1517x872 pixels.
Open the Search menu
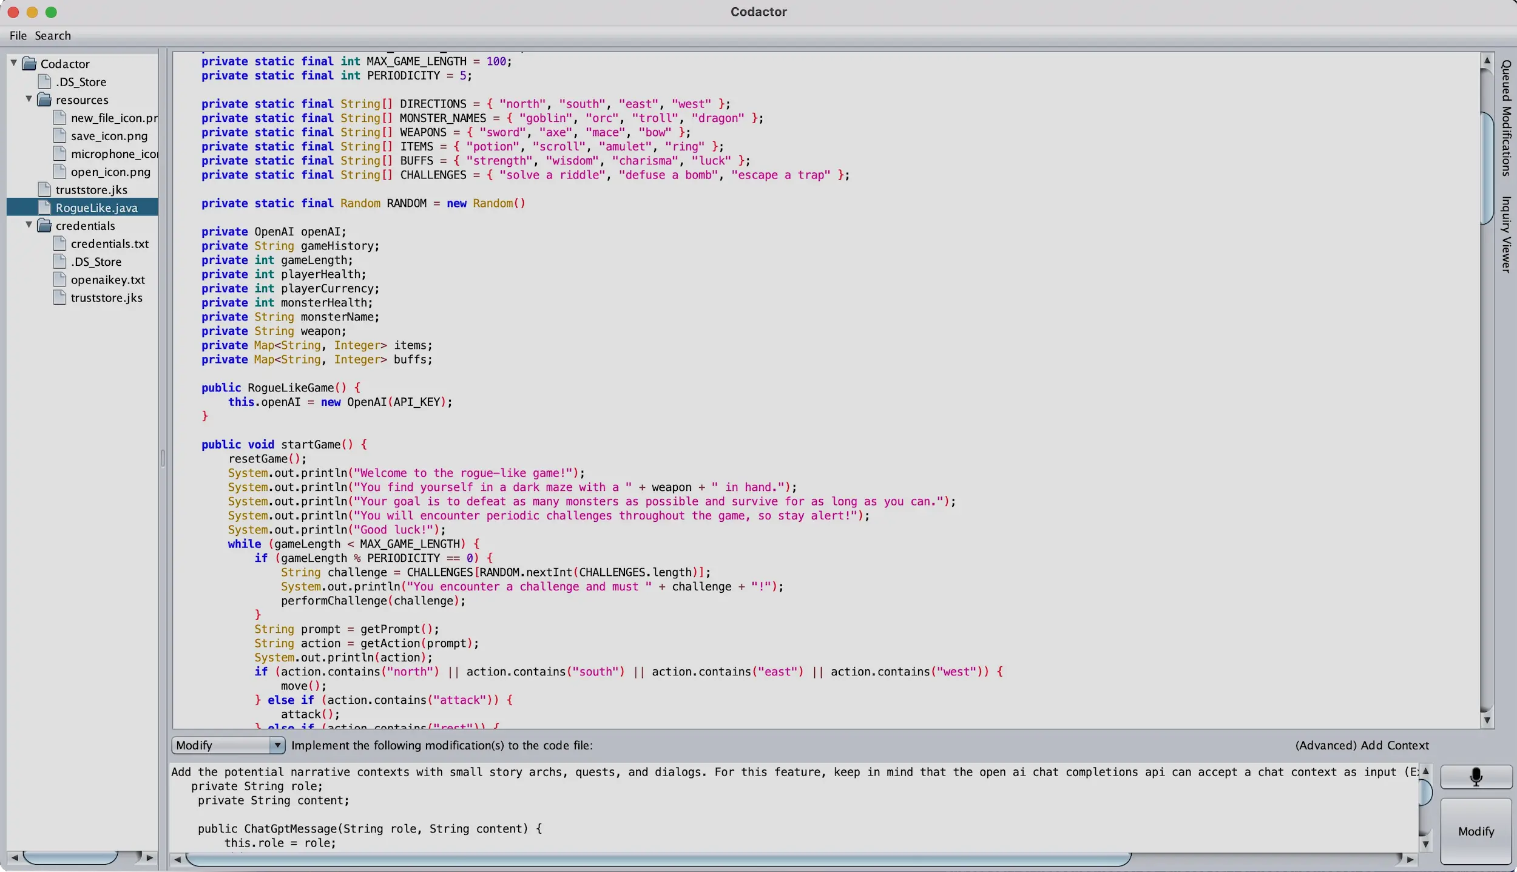tap(53, 36)
